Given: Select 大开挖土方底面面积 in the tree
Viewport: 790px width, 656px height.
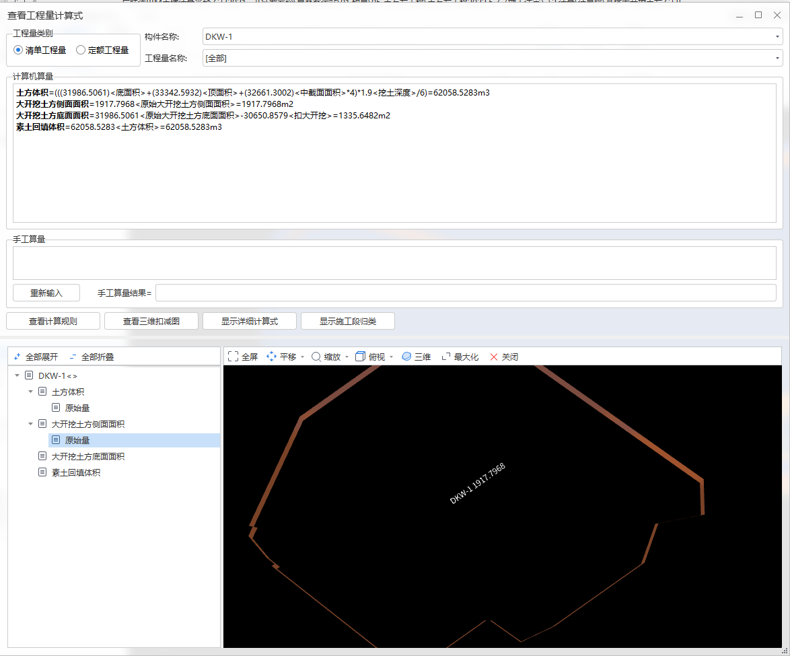Looking at the screenshot, I should [88, 456].
